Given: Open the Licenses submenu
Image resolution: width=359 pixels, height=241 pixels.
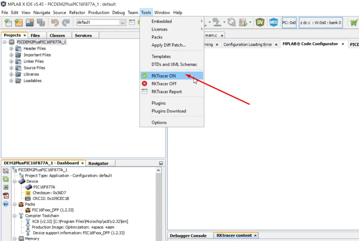Looking at the screenshot, I should (172, 29).
